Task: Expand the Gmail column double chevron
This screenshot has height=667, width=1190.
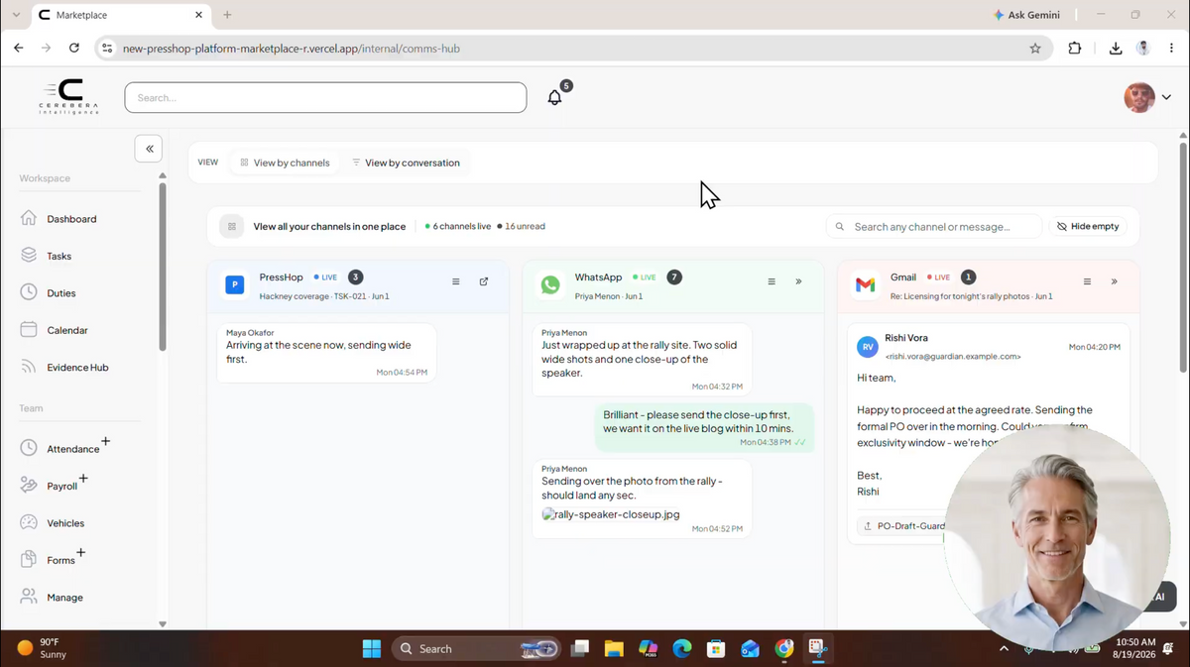Action: coord(1115,281)
